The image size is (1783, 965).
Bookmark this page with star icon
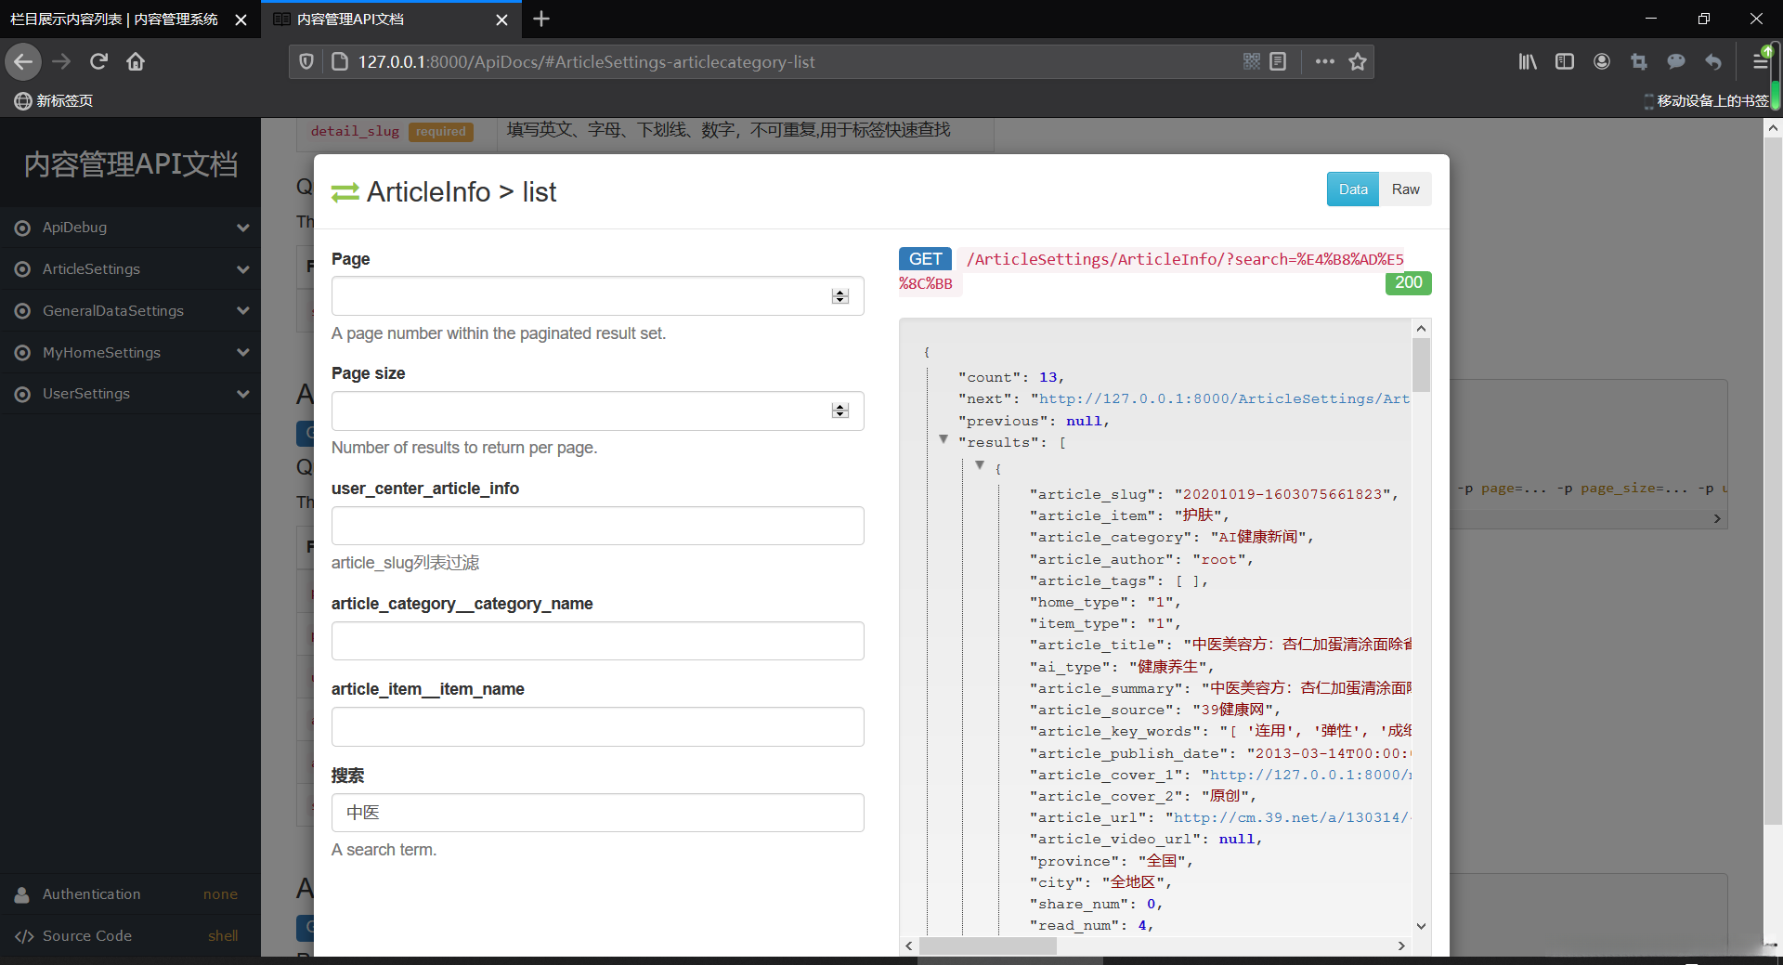[1358, 61]
